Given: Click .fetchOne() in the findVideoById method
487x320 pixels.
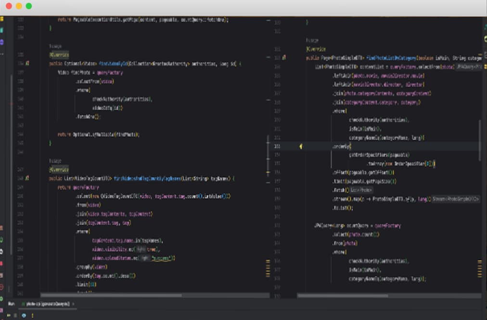Looking at the screenshot, I should [88, 117].
